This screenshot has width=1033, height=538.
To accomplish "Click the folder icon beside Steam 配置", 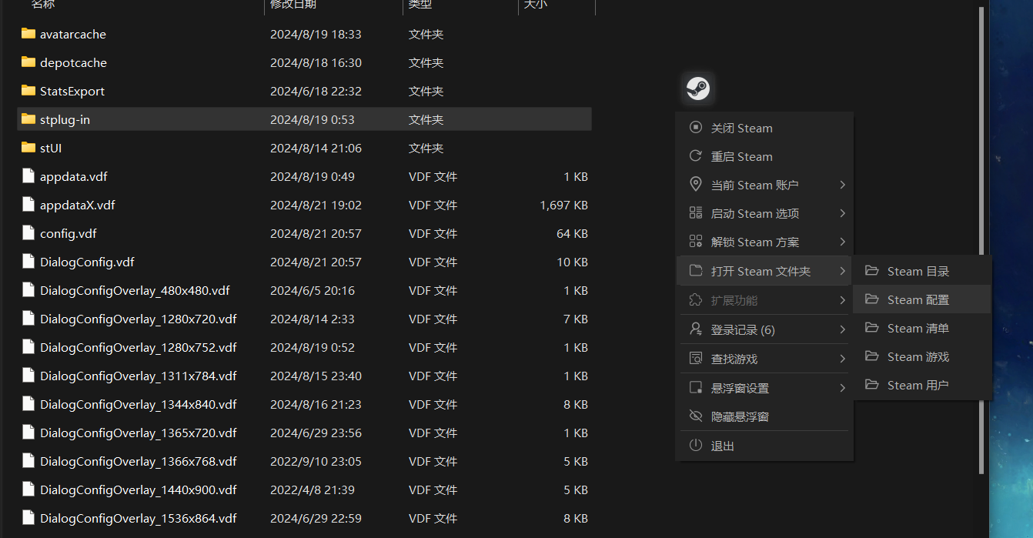I will click(x=872, y=299).
